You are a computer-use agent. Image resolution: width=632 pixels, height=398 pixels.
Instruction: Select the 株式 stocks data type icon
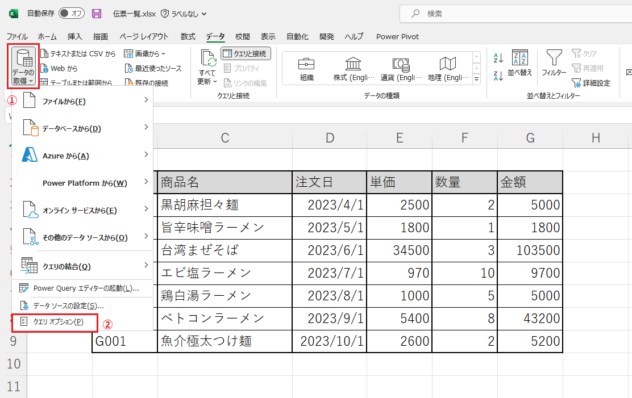pos(354,64)
